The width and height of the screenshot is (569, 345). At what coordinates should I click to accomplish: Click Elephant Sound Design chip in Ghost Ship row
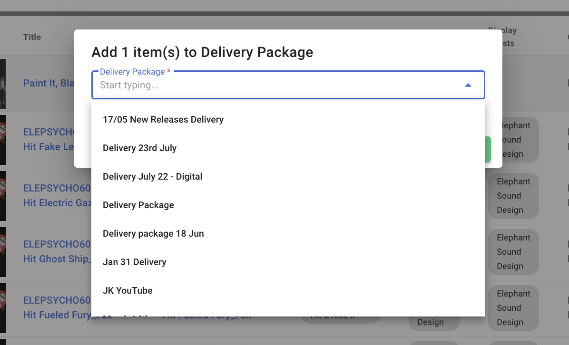[x=513, y=252]
